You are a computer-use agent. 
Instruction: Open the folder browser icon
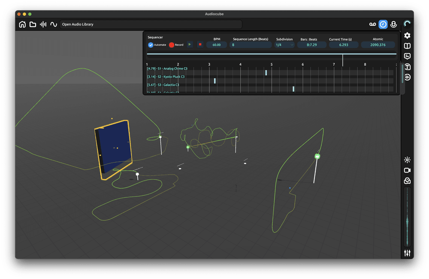(x=33, y=24)
